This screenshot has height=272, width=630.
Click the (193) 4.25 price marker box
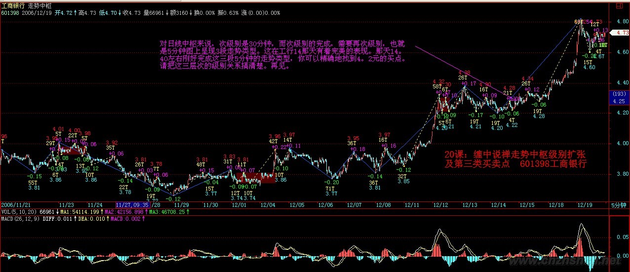(x=619, y=97)
